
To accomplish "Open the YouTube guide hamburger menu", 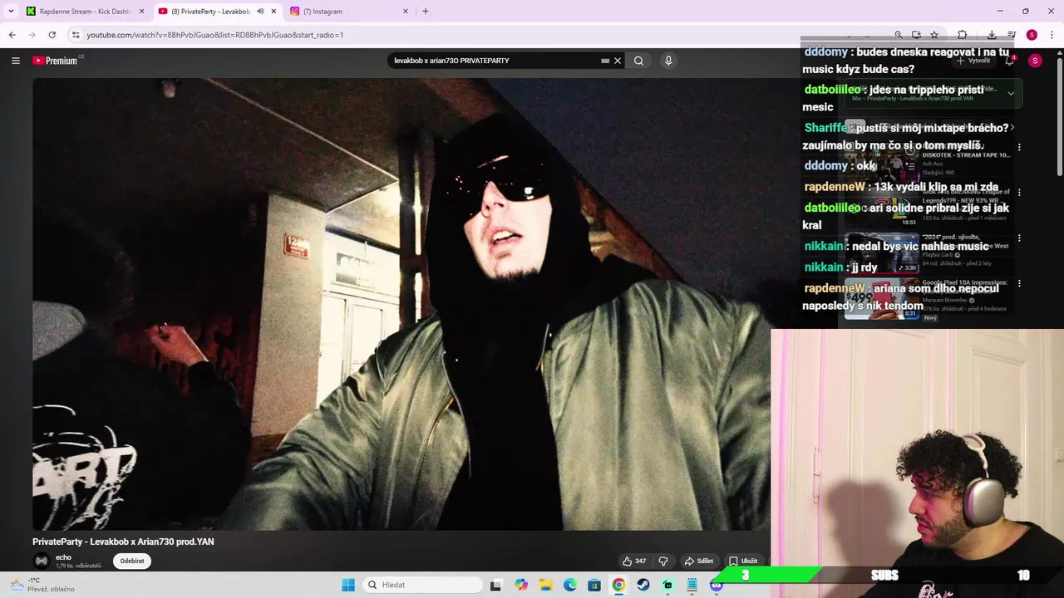I will click(15, 61).
